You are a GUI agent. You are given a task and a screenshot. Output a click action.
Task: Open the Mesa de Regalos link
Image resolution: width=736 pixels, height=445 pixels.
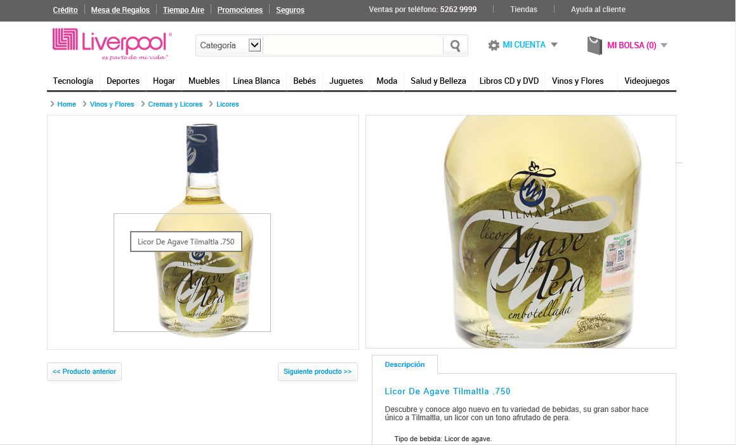point(120,10)
